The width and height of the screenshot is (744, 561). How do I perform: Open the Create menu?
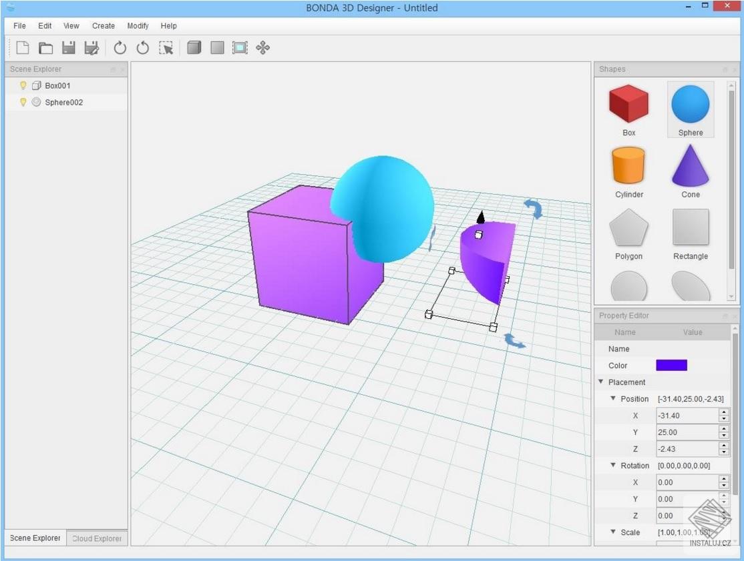point(103,25)
